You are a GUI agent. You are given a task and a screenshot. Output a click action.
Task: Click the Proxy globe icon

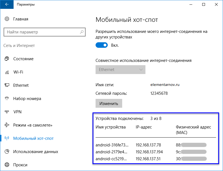[7, 165]
